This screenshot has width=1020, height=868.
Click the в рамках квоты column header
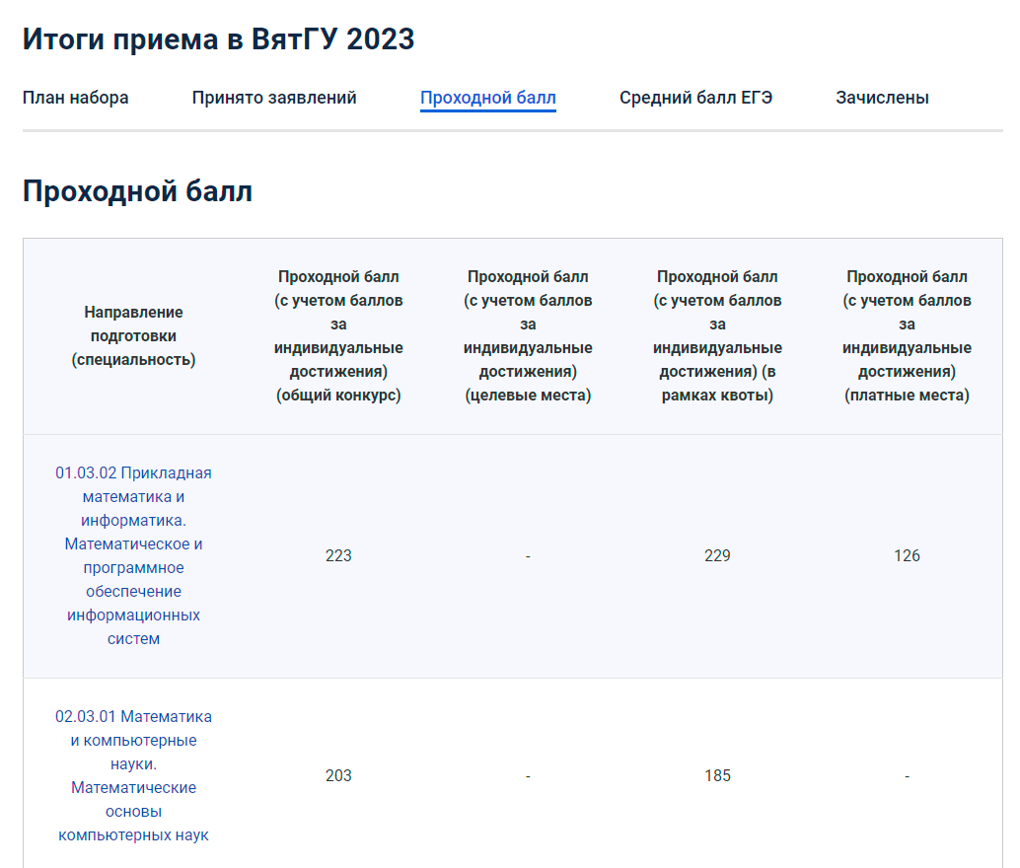(x=717, y=335)
